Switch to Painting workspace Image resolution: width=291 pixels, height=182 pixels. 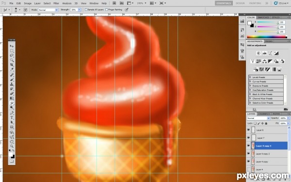coord(255,3)
